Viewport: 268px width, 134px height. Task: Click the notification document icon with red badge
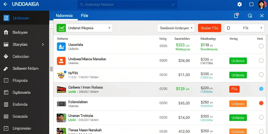(x=236, y=15)
